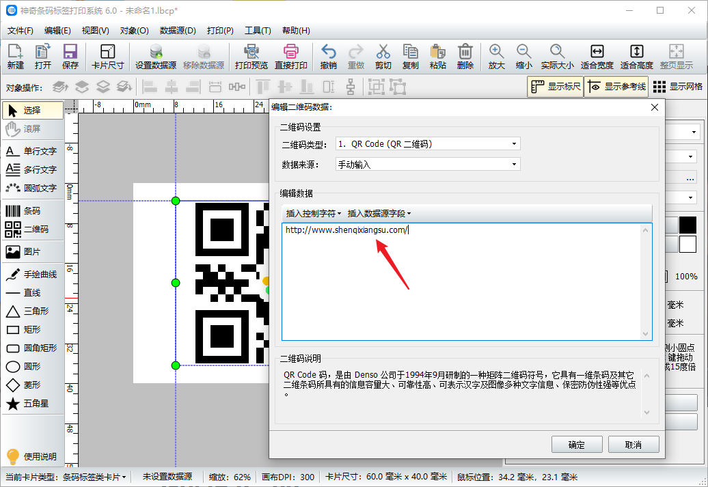Viewport: 708px width, 487px height.
Task: Select the 直线 line tool
Action: pyautogui.click(x=32, y=293)
